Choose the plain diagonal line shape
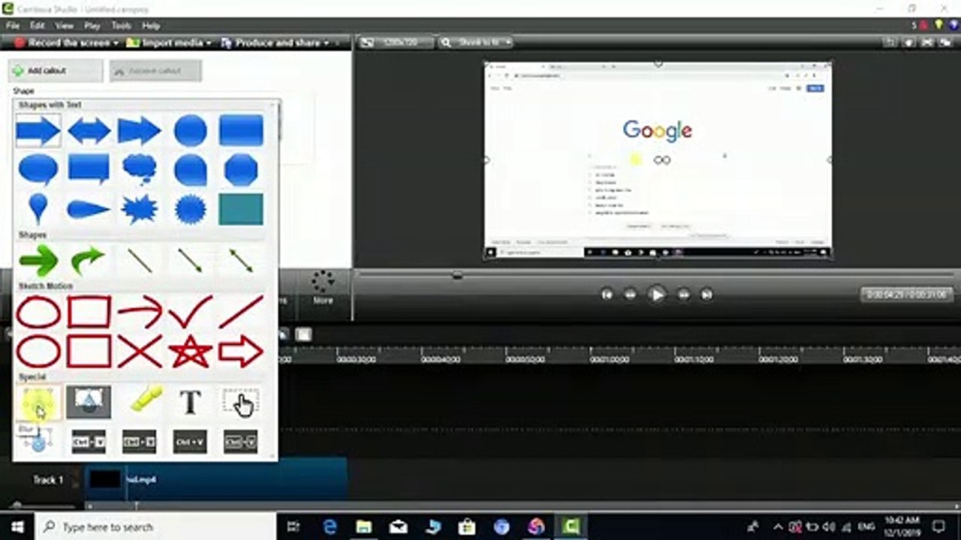Screen dimensions: 961x540 [140, 261]
